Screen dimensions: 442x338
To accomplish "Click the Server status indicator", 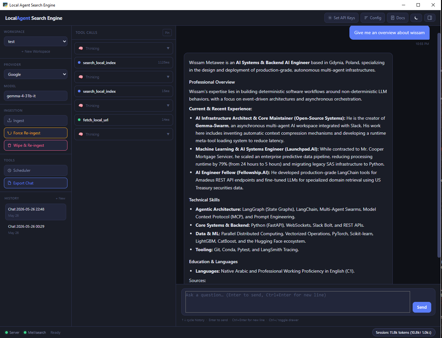I will pyautogui.click(x=12, y=332).
